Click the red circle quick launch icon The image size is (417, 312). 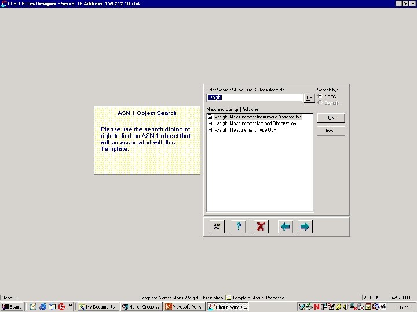pos(62,307)
